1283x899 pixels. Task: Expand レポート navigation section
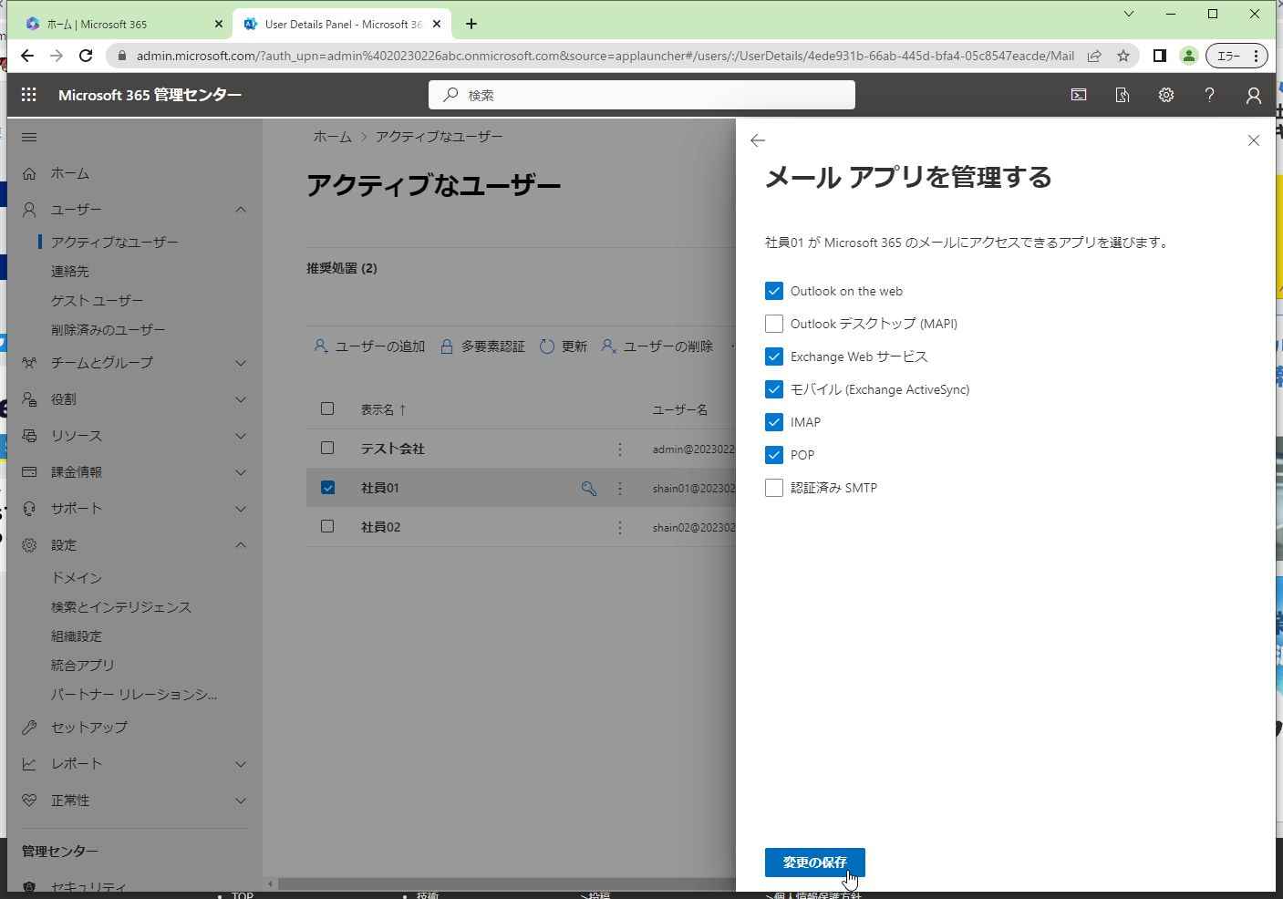point(241,764)
